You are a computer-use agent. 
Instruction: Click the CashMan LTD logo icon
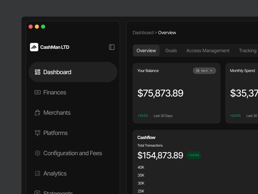(x=34, y=47)
